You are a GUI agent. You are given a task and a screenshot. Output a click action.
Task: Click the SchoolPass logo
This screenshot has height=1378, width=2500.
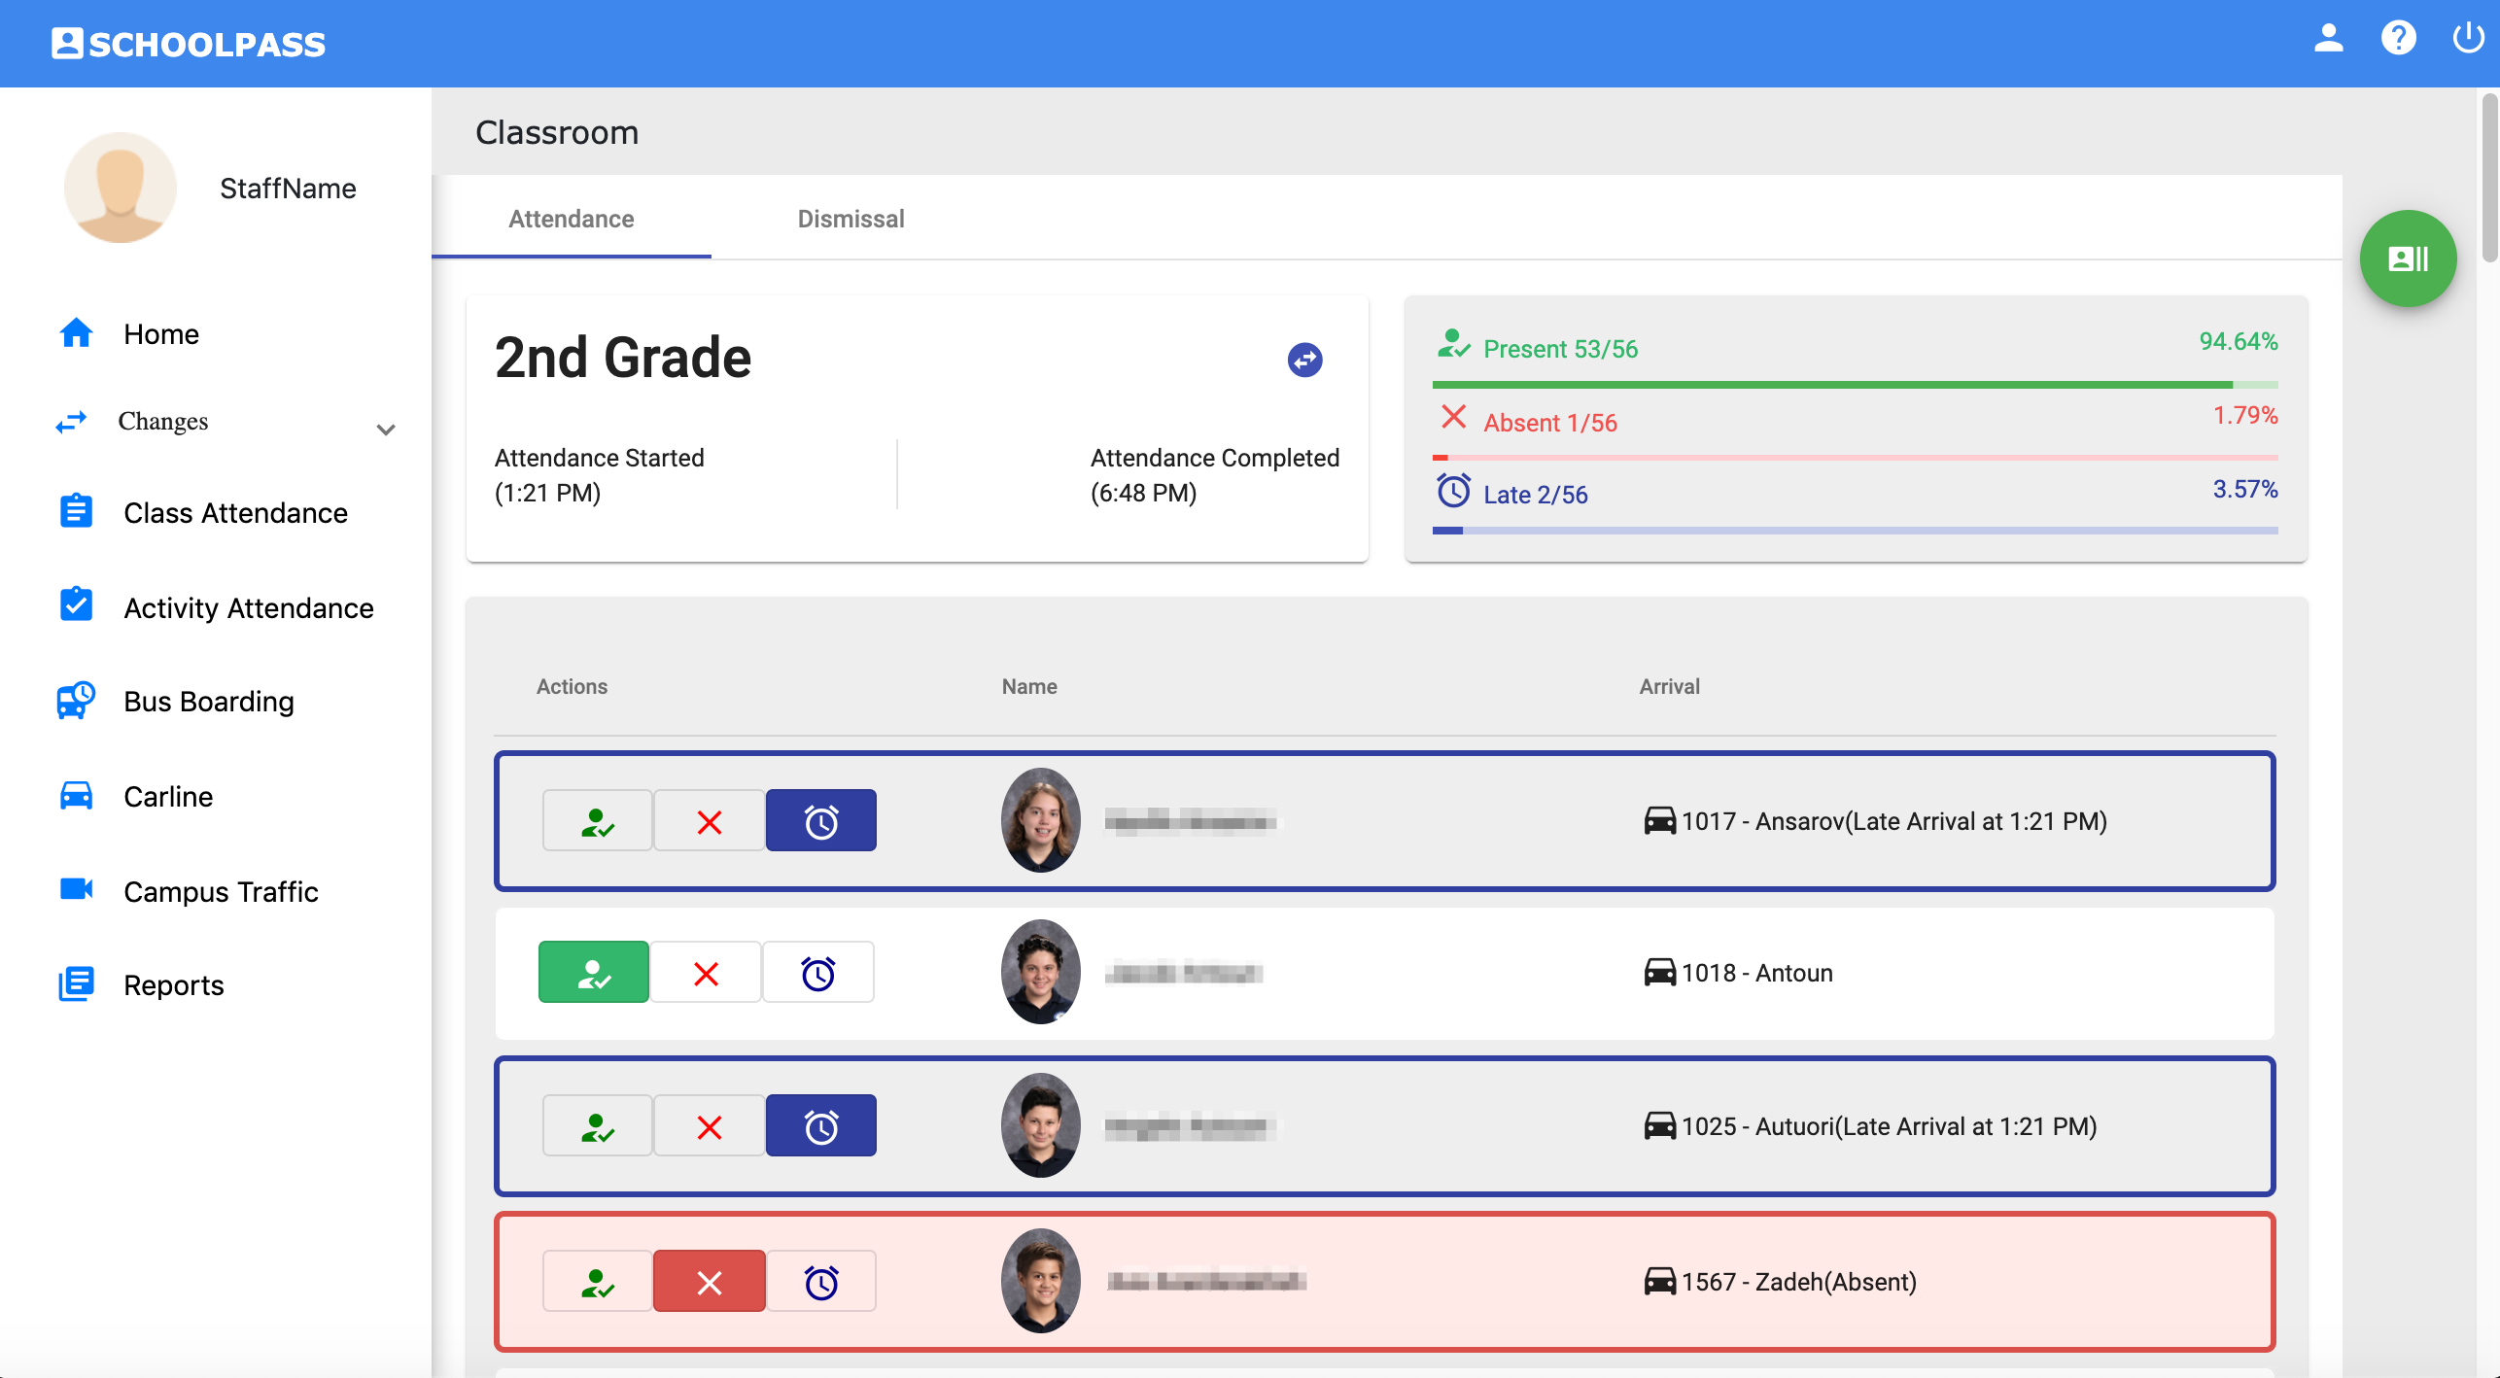click(189, 44)
